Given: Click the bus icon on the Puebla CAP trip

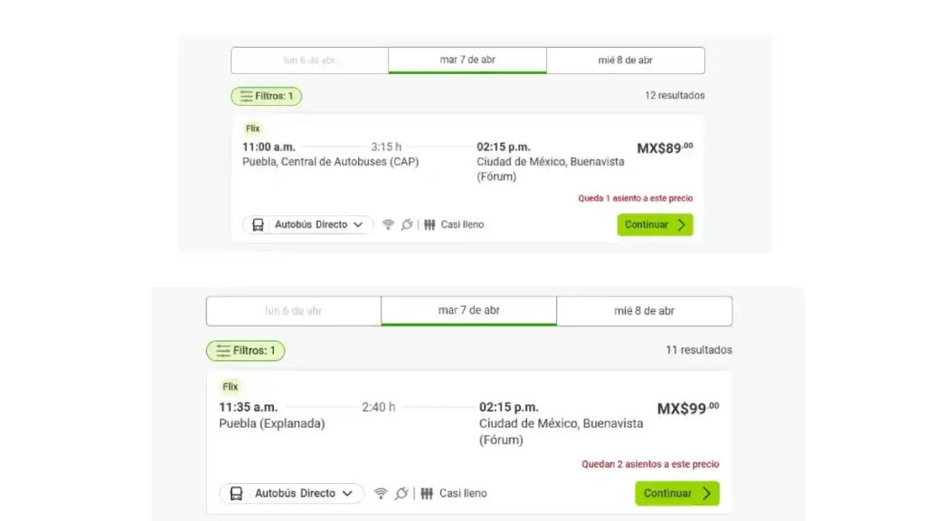Looking at the screenshot, I should click(x=258, y=224).
